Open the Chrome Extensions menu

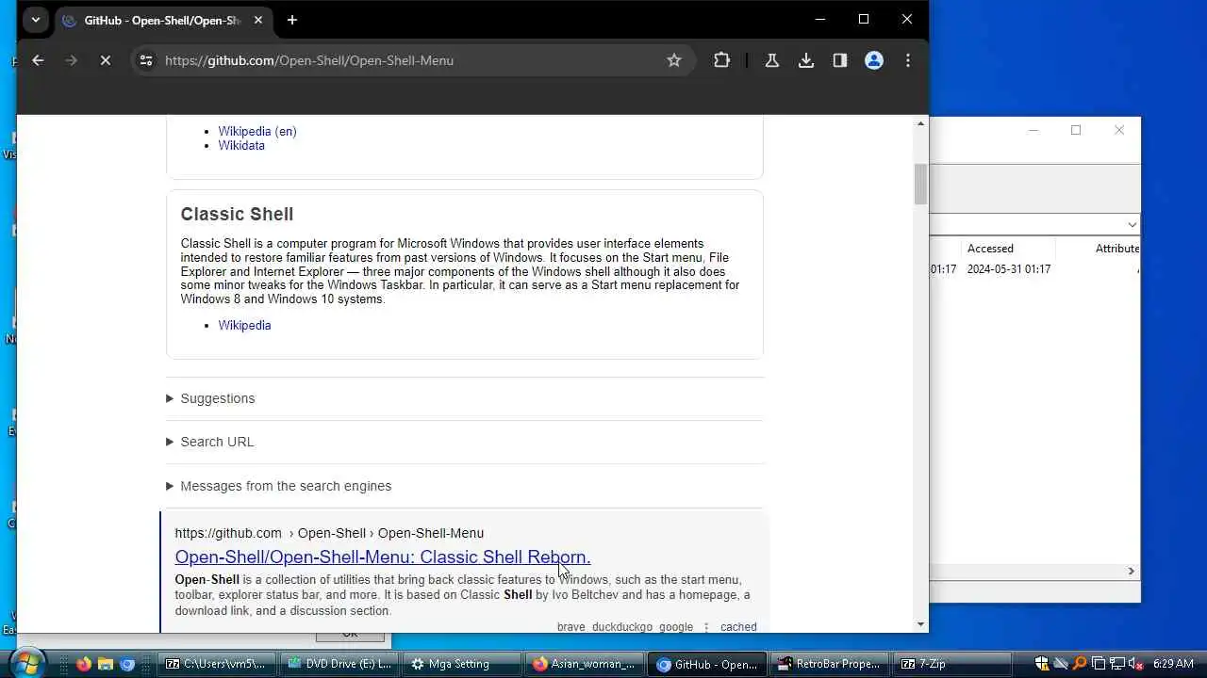pos(721,60)
